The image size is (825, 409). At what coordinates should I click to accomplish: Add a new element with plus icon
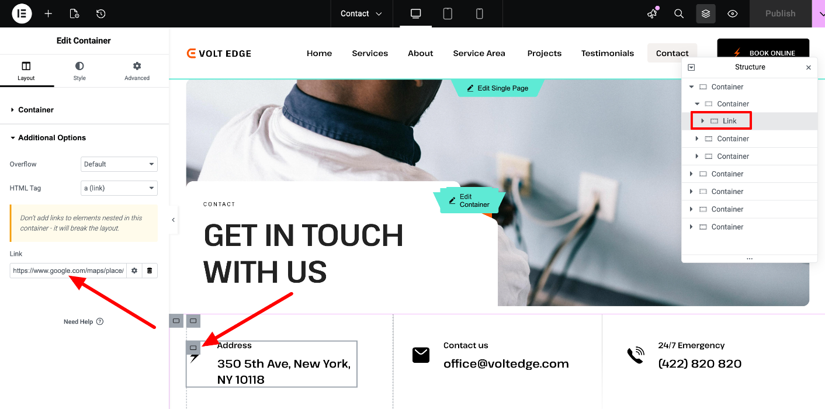pos(48,13)
